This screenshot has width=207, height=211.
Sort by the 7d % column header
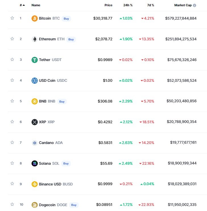point(150,5)
